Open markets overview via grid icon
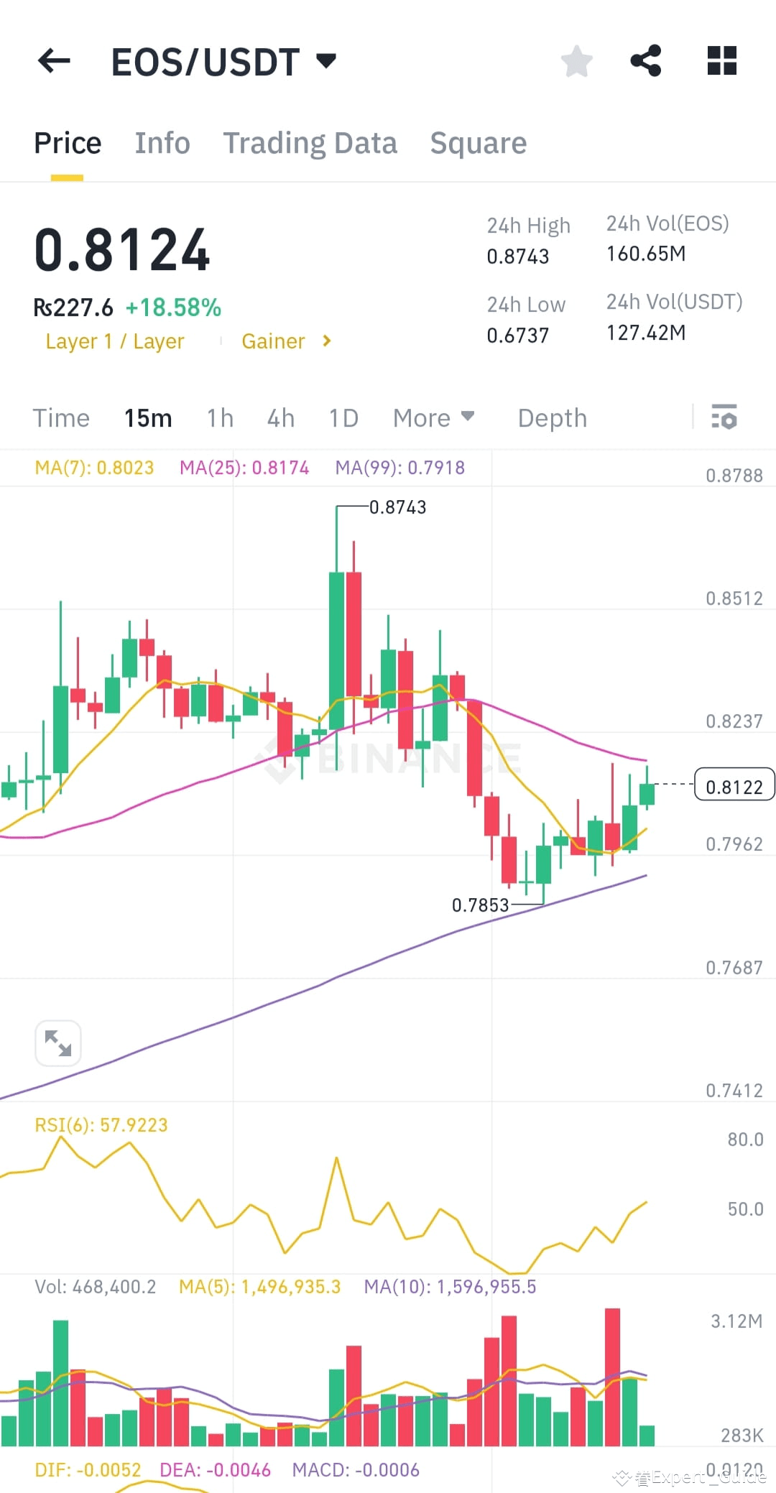This screenshot has width=776, height=1493. 721,61
